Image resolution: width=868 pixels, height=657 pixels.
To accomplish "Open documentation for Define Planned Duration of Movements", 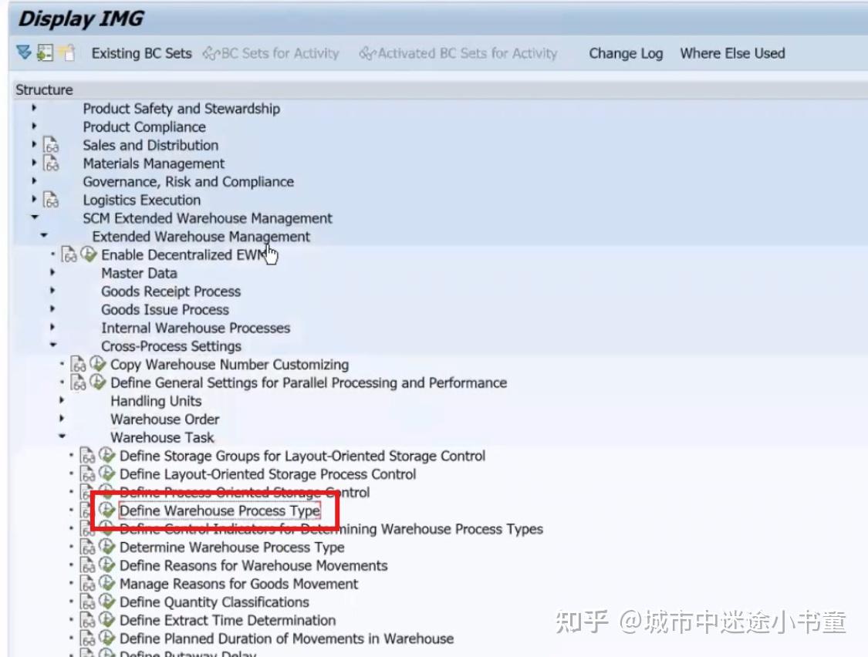I will coord(87,638).
